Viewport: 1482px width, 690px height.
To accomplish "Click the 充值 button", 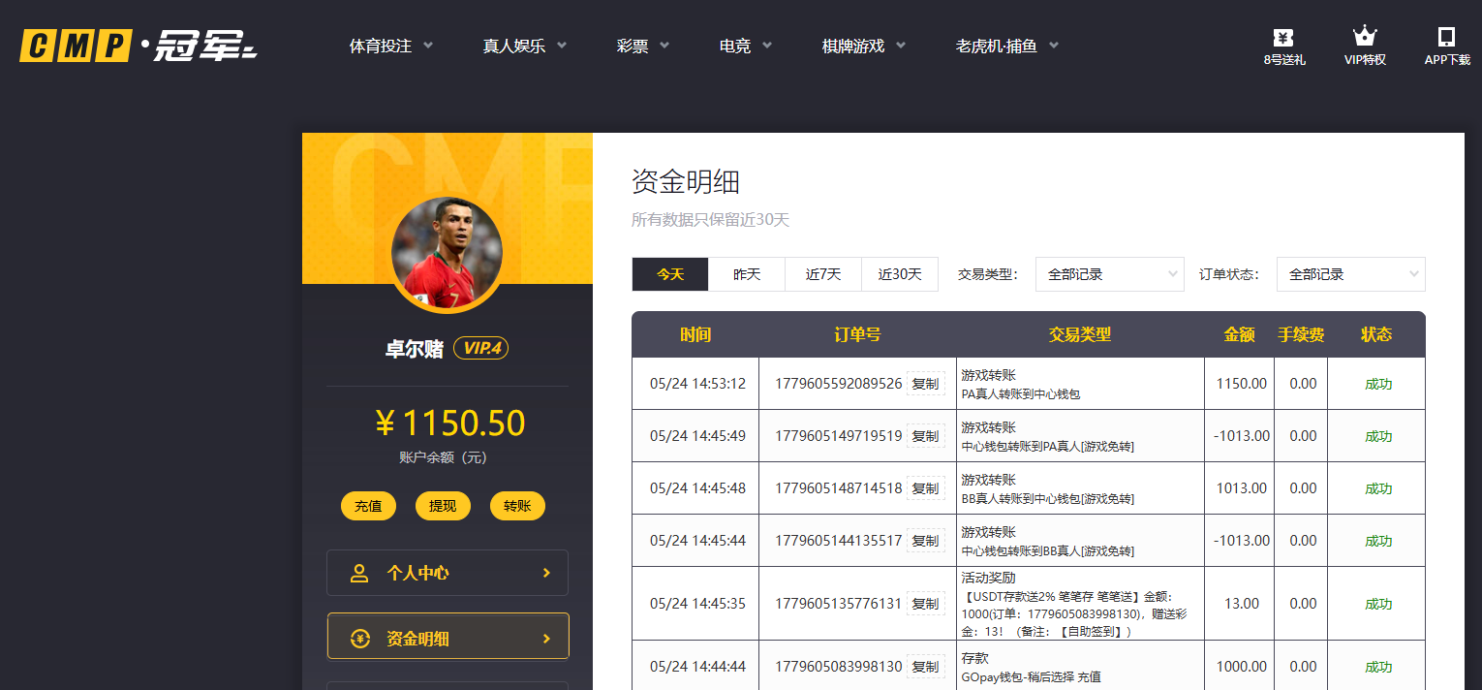I will (x=368, y=506).
